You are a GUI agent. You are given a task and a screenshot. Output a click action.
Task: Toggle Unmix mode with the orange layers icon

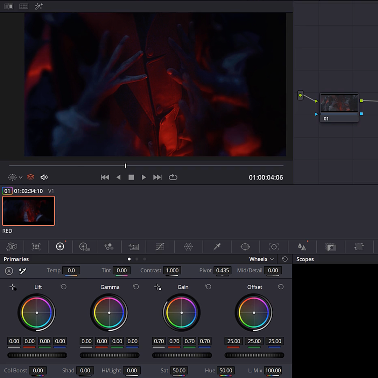30,177
